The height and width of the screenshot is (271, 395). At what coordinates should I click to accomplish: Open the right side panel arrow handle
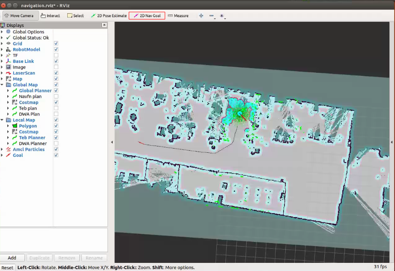click(392, 142)
